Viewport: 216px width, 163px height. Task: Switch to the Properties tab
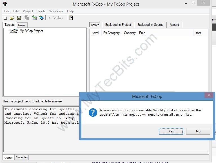pyautogui.click(x=21, y=157)
